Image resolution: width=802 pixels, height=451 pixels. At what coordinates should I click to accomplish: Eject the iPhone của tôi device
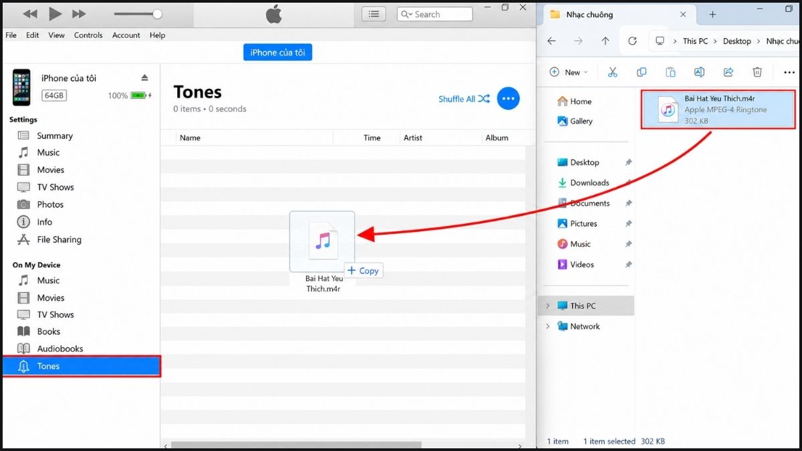tap(145, 78)
